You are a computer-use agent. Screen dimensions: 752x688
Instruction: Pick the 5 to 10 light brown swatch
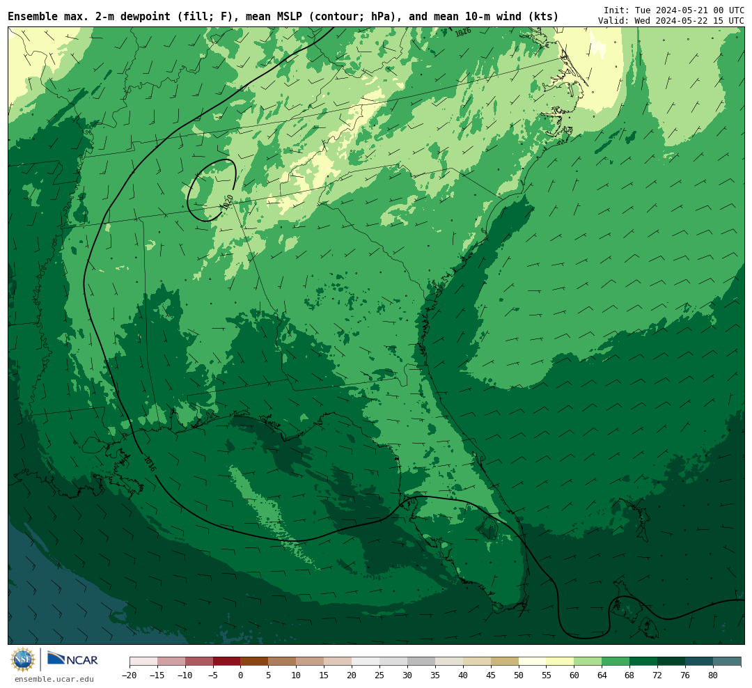pyautogui.click(x=283, y=662)
